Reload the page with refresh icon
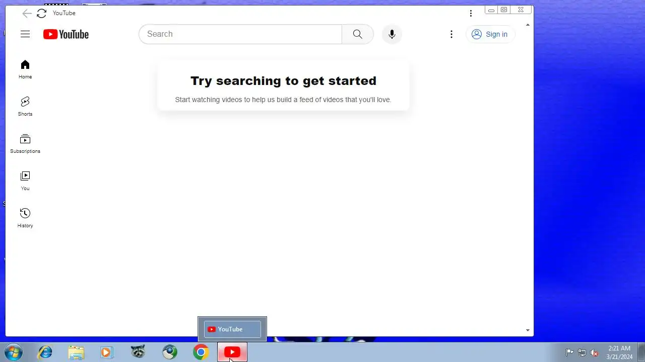 point(41,14)
